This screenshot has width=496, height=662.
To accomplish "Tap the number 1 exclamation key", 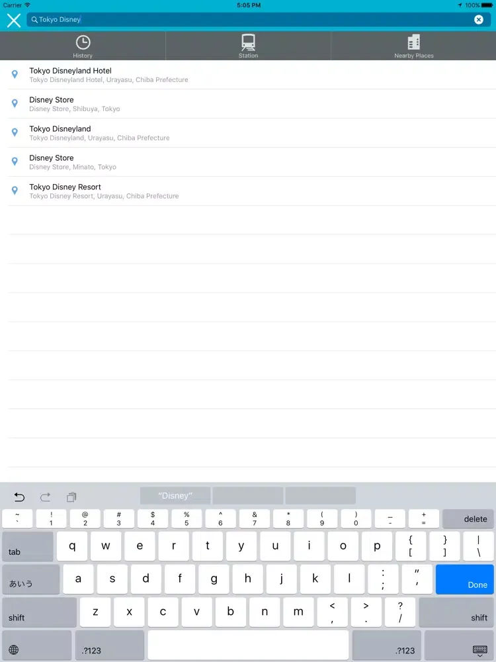I will pyautogui.click(x=51, y=519).
